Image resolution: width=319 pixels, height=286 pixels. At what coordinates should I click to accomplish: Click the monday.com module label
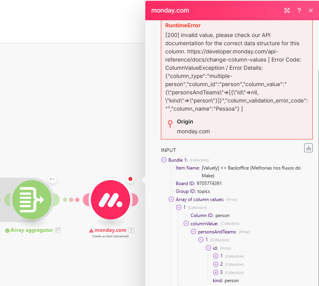110,230
